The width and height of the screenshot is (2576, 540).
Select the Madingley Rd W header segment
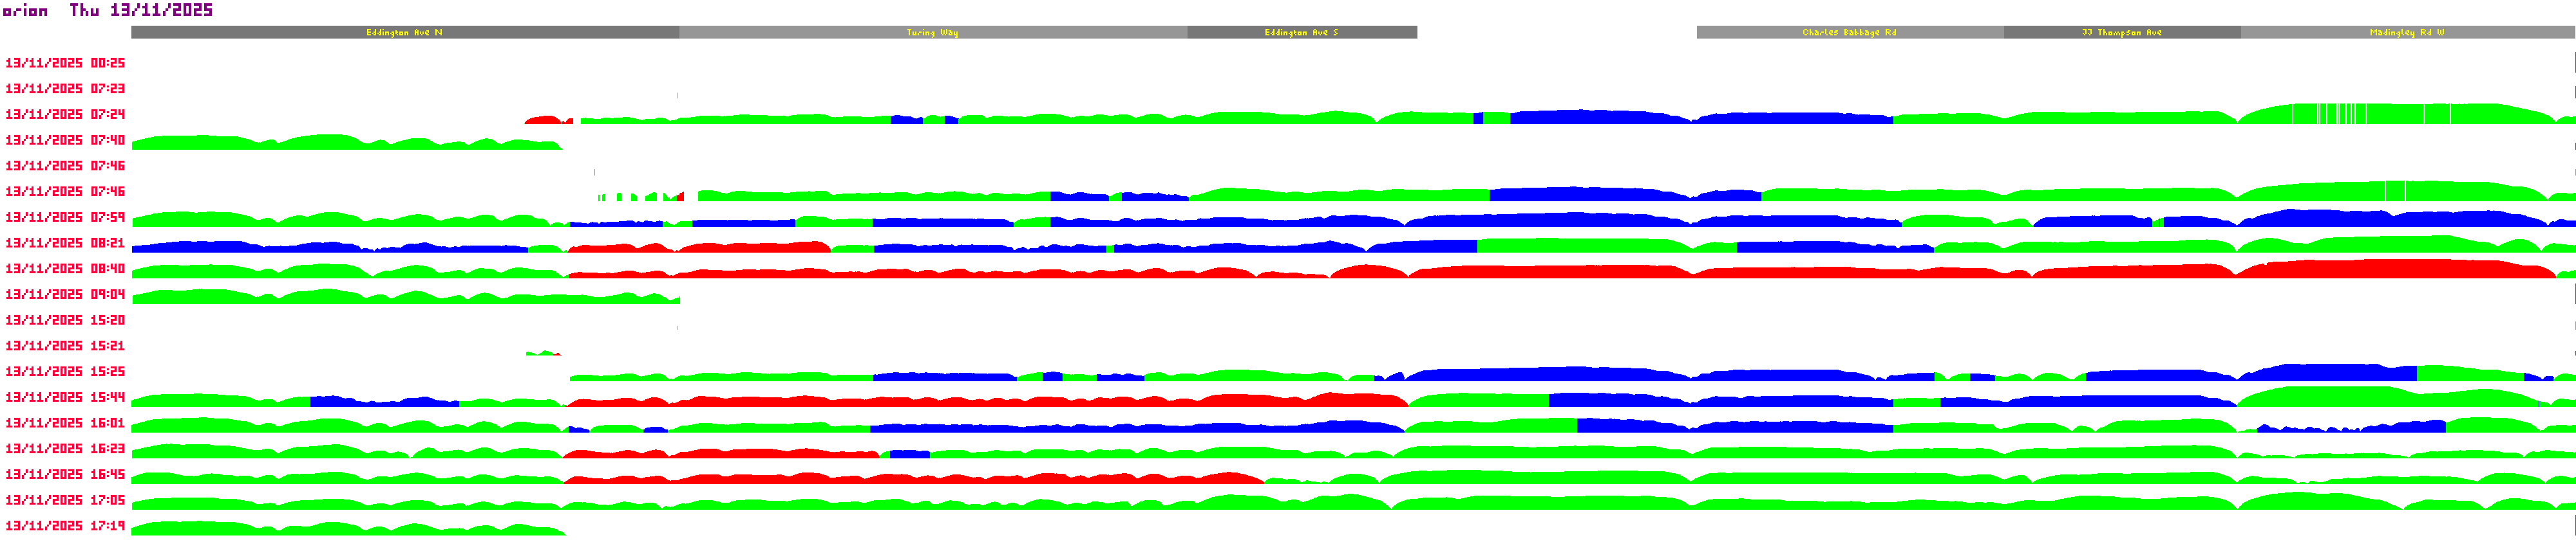coord(2406,33)
